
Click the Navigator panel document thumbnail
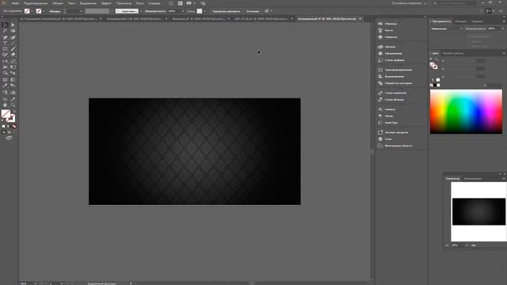pos(478,211)
